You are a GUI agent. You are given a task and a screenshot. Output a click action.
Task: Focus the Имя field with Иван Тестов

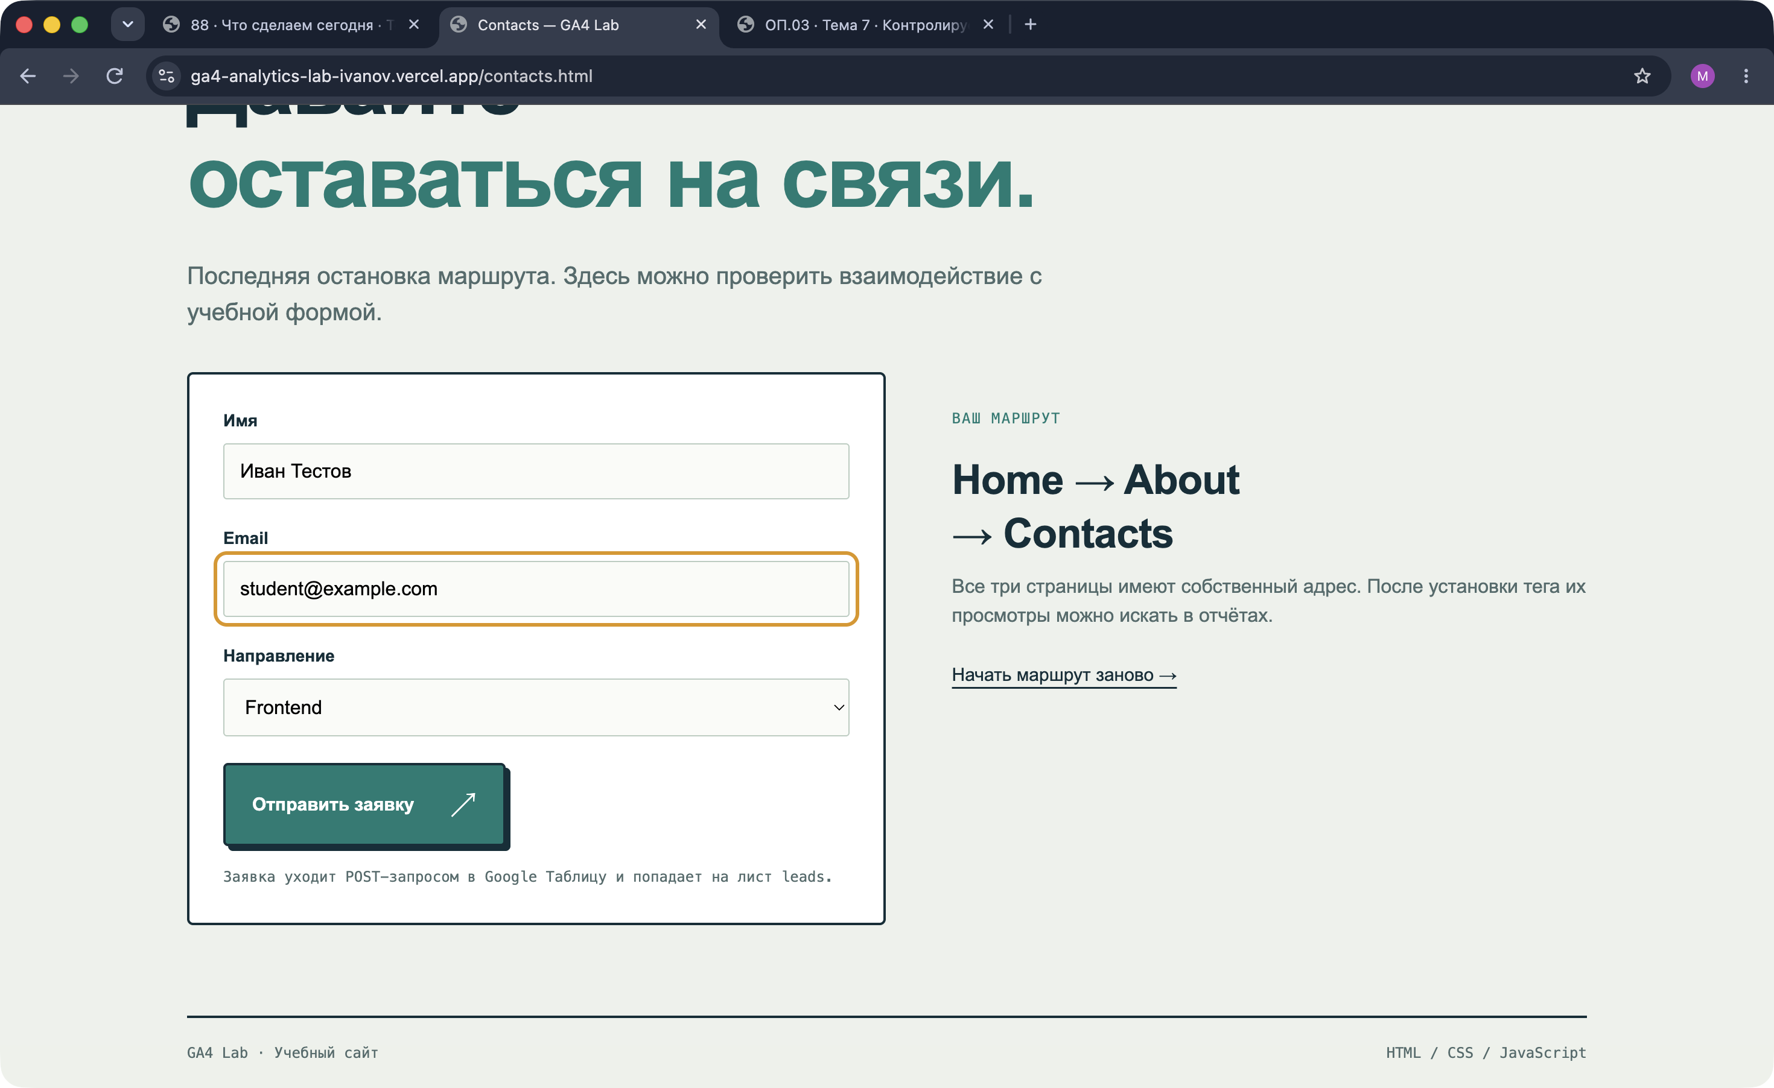click(x=536, y=470)
